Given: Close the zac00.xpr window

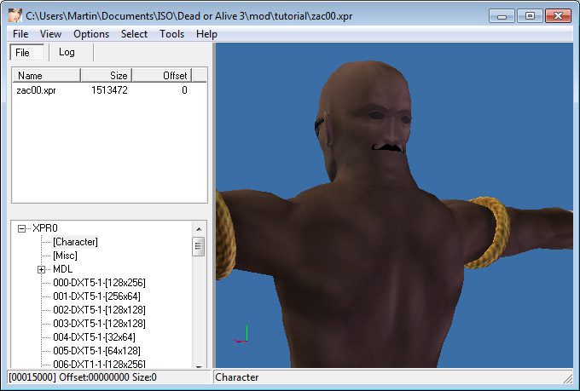Looking at the screenshot, I should pos(558,16).
